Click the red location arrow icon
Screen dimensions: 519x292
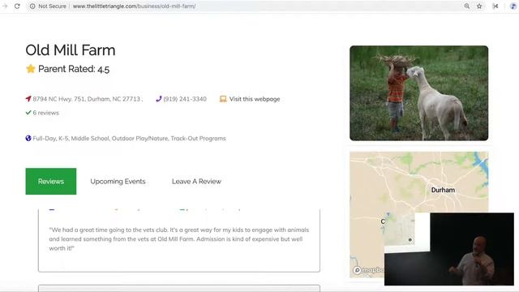(x=28, y=99)
